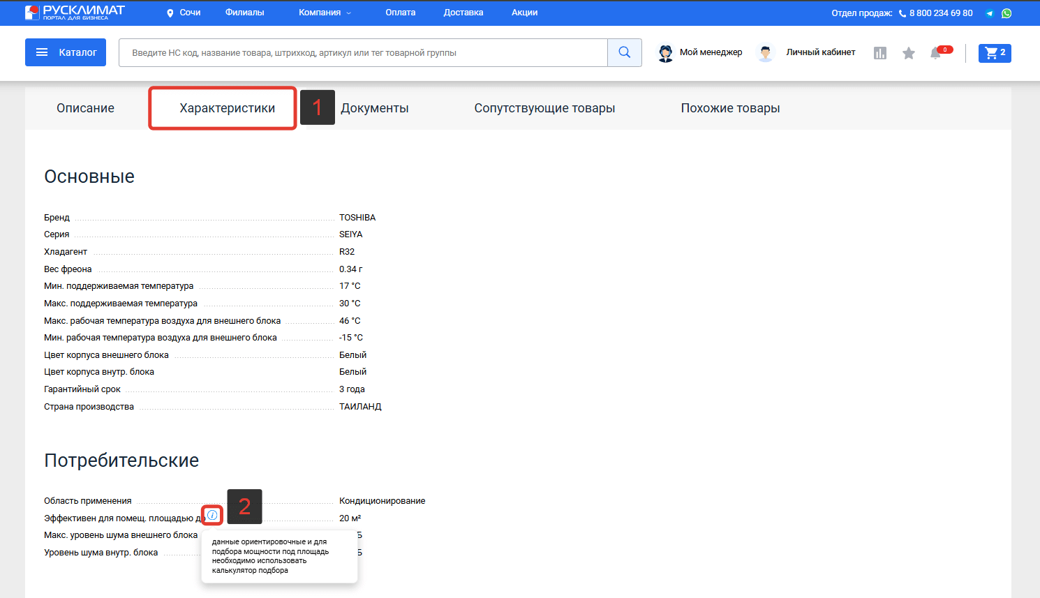Go to the Оплата page
Viewport: 1040px width, 598px height.
pyautogui.click(x=401, y=13)
